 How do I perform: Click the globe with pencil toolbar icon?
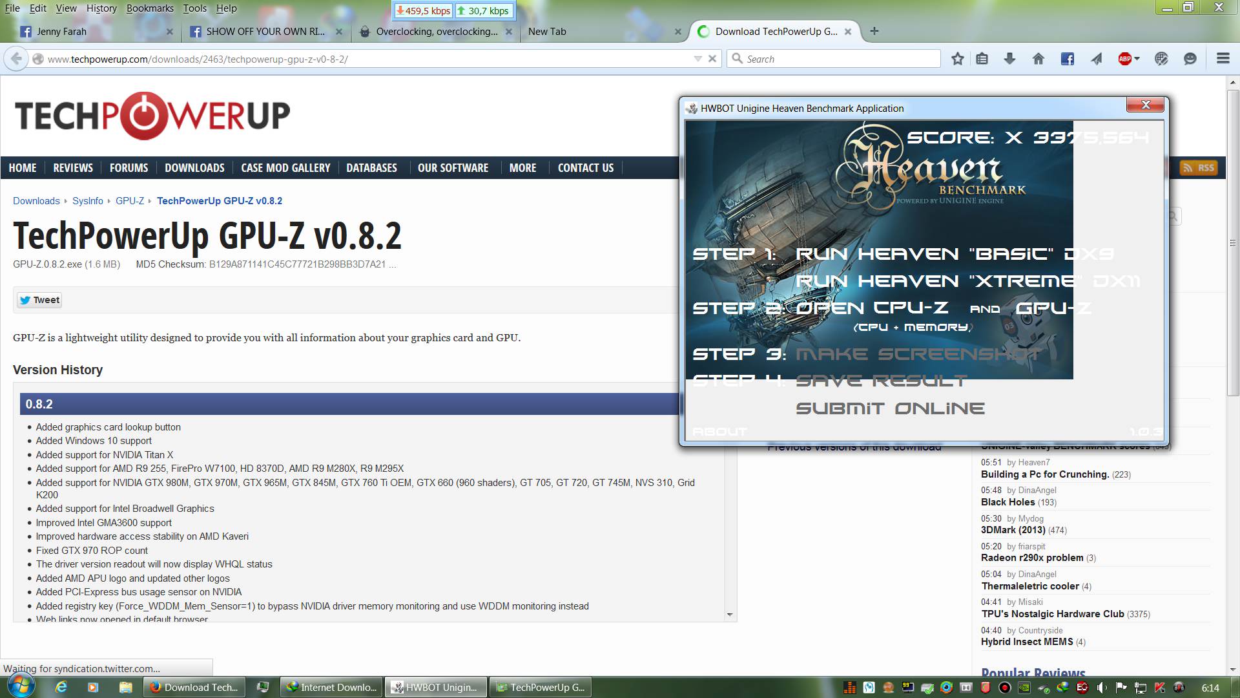coord(1161,59)
